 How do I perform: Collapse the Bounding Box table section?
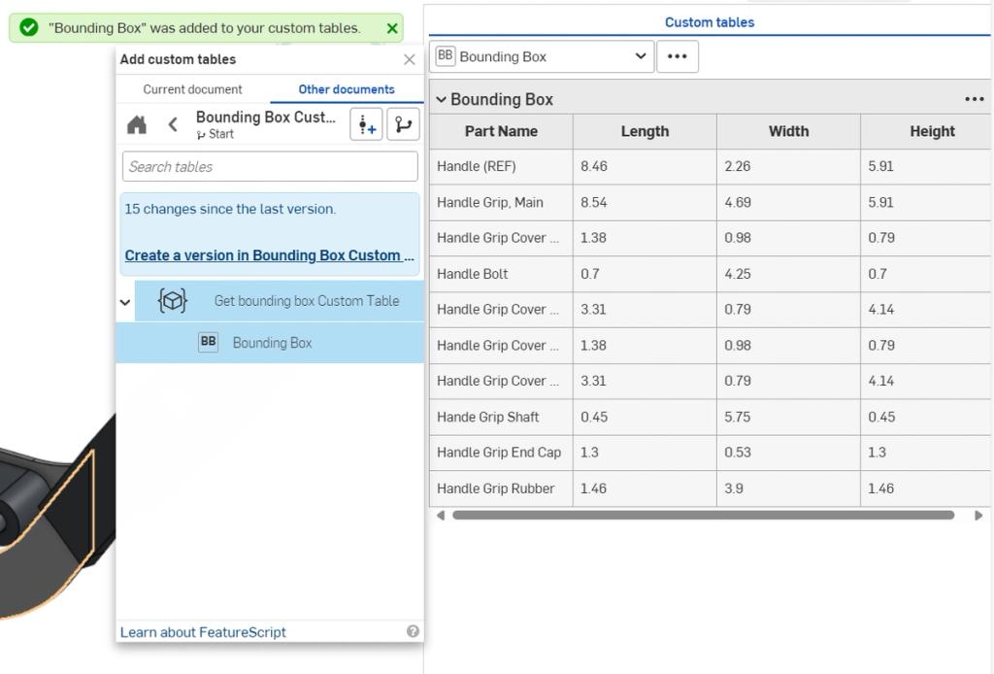(443, 98)
